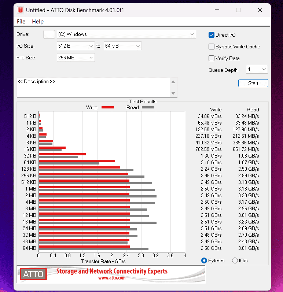Open the Drive (C:) Windows dropdown

point(126,34)
